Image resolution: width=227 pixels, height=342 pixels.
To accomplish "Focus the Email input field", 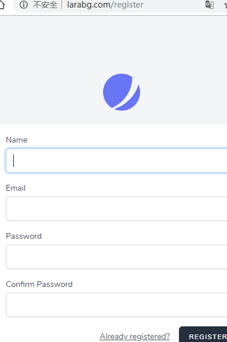I will 116,209.
